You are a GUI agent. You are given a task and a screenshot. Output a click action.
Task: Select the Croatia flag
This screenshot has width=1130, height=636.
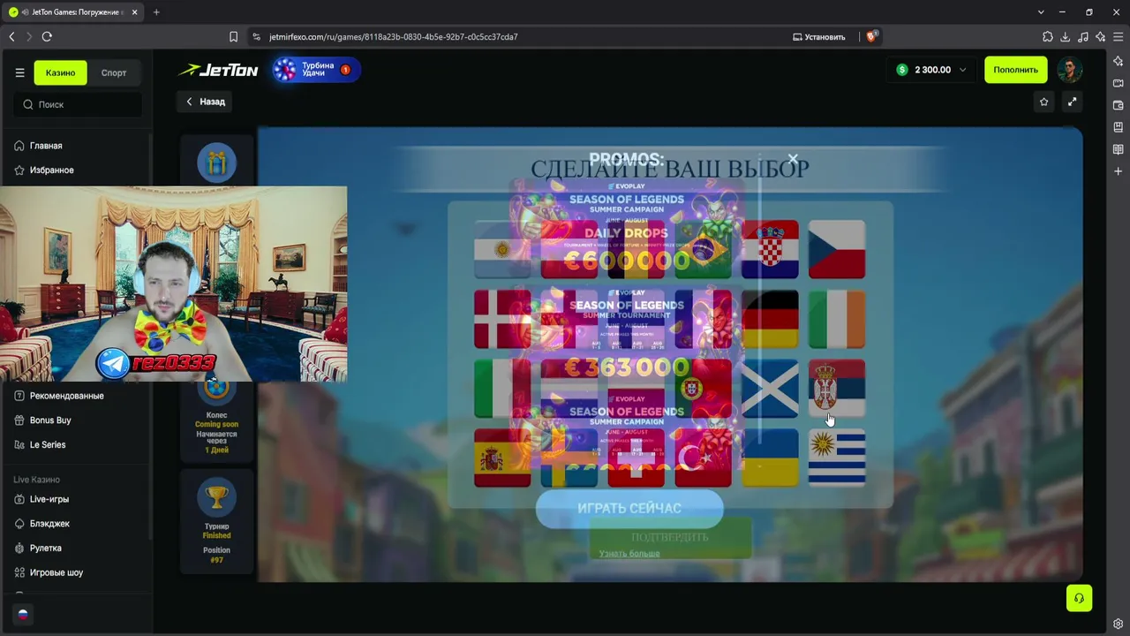click(770, 250)
